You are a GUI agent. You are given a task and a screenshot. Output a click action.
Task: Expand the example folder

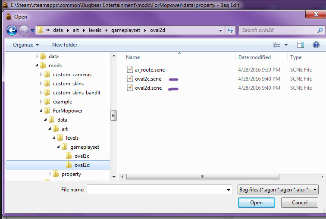click(x=41, y=101)
